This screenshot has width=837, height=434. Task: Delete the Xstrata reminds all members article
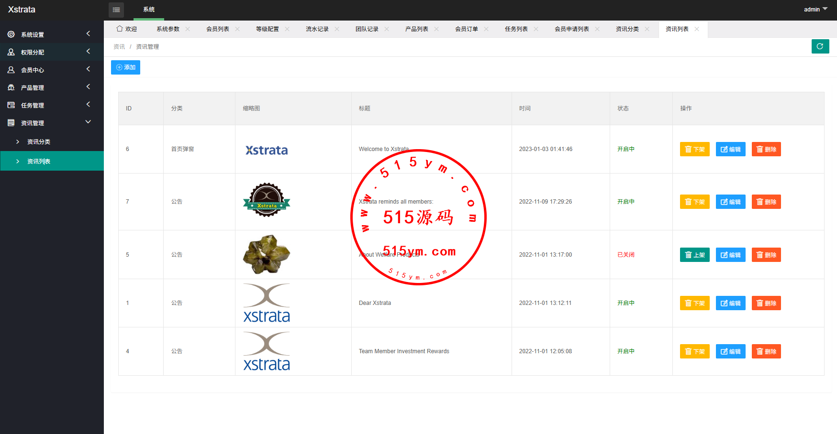(766, 202)
